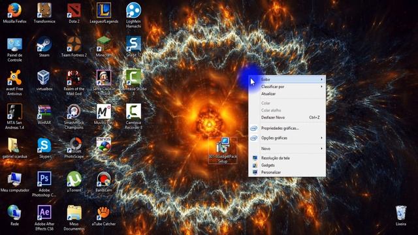The image size is (418, 235).
Task: Select the Adobe Photoshop shortcut
Action: click(44, 179)
